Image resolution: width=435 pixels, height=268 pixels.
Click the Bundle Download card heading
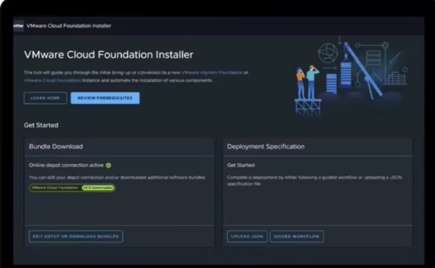(x=56, y=147)
